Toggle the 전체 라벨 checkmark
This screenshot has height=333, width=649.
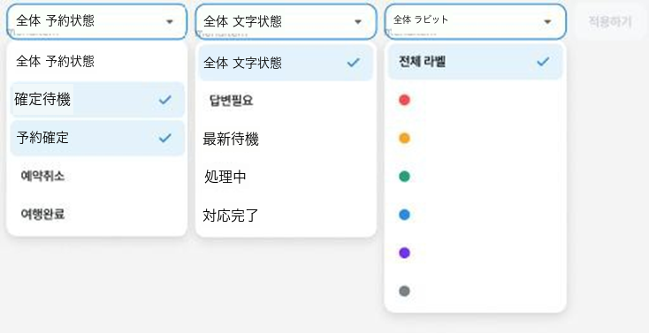(x=543, y=62)
